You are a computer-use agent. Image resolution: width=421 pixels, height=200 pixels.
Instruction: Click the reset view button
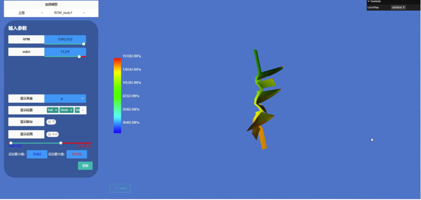tap(120, 188)
